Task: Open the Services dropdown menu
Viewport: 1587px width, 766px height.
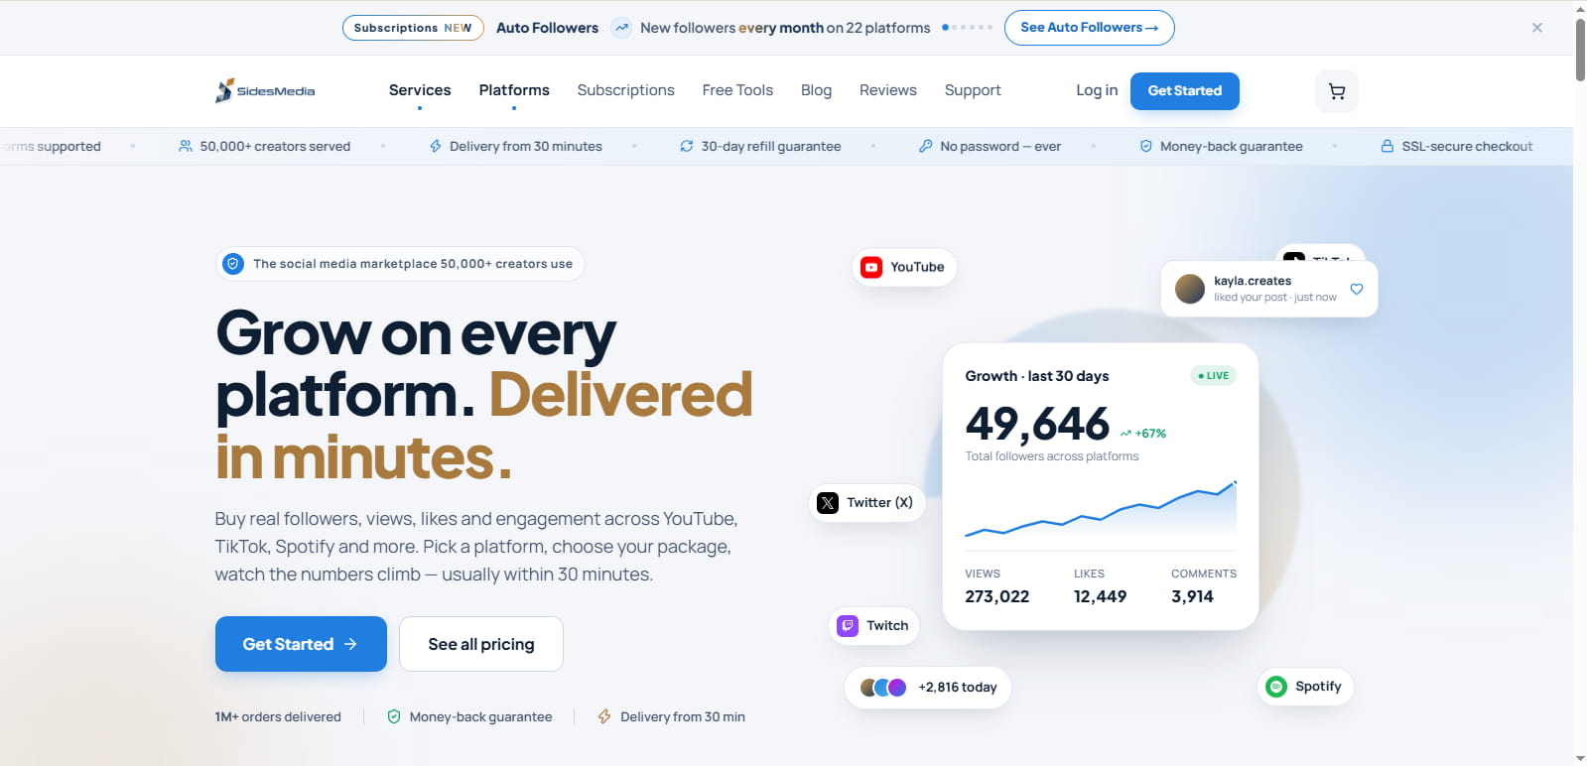Action: point(420,90)
